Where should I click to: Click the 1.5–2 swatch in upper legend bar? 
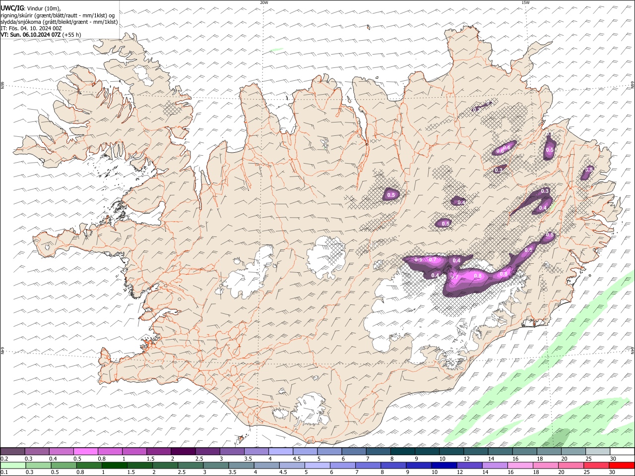click(159, 452)
